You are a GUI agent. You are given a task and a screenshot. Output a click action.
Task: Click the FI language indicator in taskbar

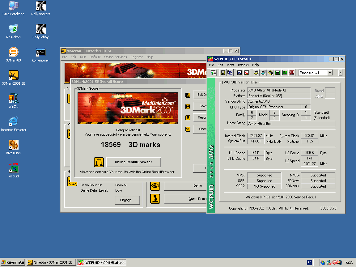[309, 263]
